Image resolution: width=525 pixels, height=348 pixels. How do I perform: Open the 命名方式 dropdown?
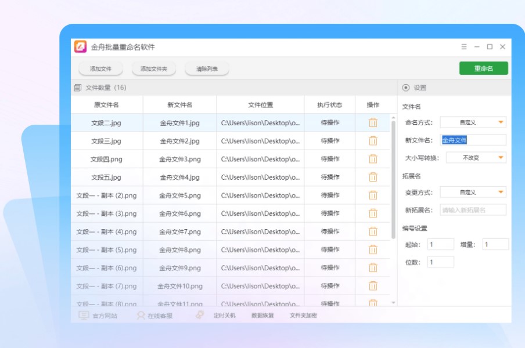coord(473,122)
